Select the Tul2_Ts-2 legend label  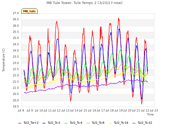click(x=54, y=123)
